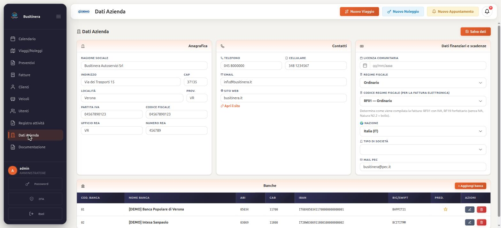Click the Località field with Verona

click(x=132, y=98)
